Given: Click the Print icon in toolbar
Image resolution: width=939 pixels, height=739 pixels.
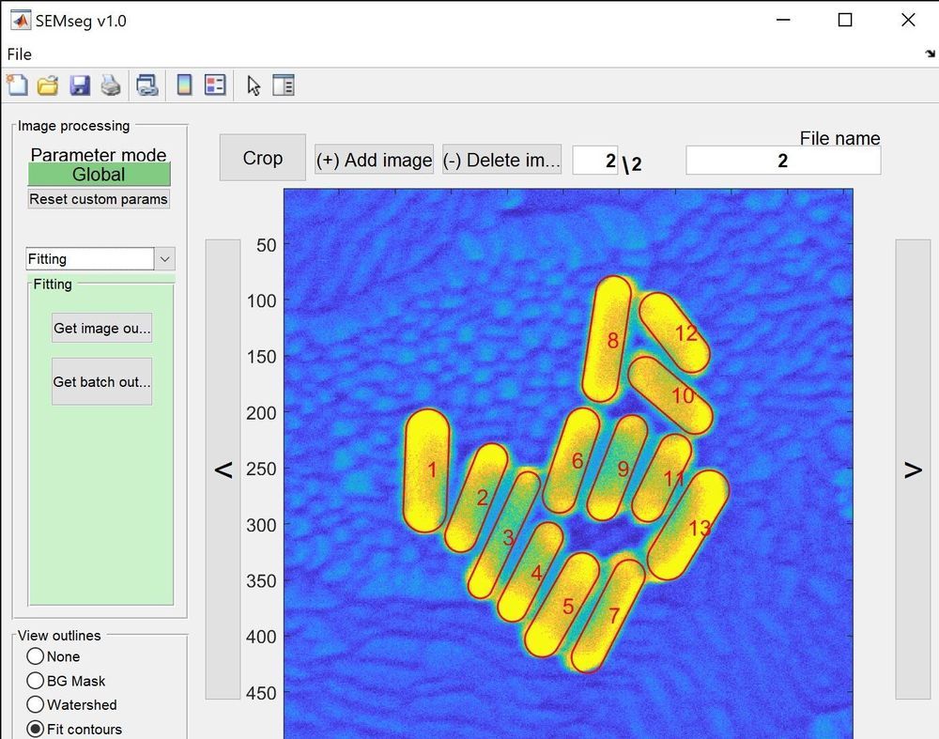Looking at the screenshot, I should tap(111, 86).
